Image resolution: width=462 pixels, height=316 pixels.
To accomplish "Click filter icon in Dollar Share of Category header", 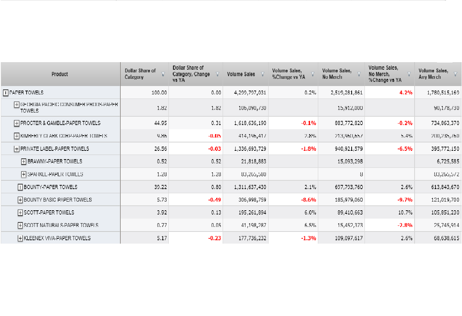I will point(163,74).
